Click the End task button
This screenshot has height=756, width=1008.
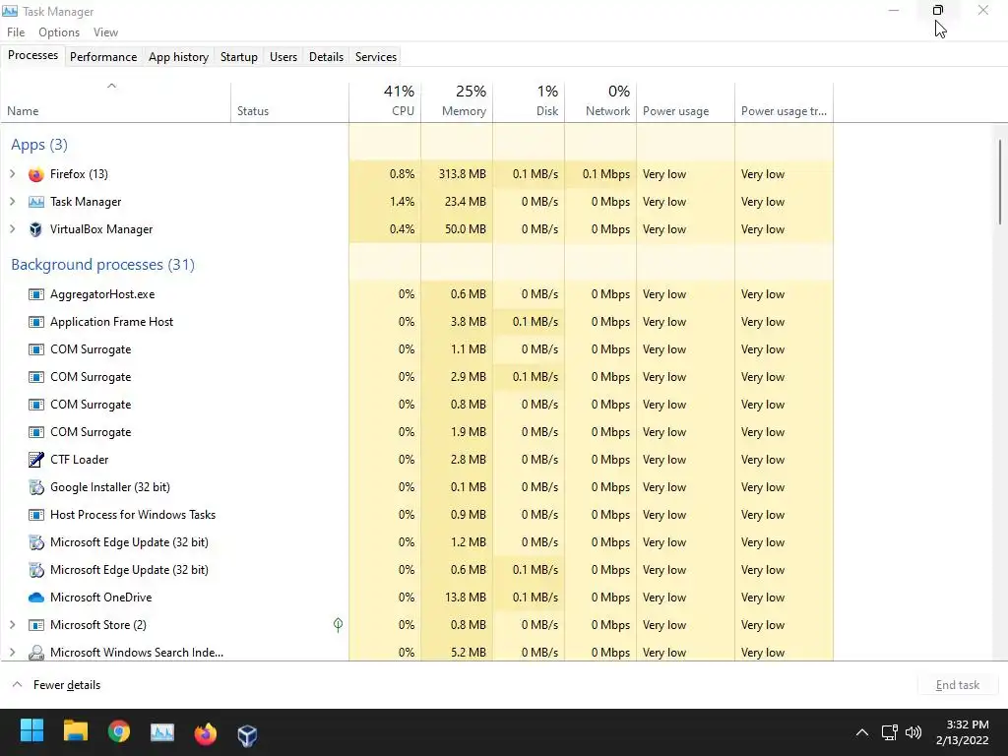coord(957,685)
